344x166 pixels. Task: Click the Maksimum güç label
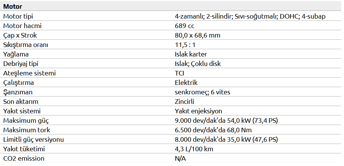(x=26, y=121)
